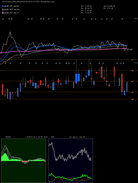Screen dimensions: 138x183
Task: Open the ADX indicator chart panel
Action: click(71, 161)
